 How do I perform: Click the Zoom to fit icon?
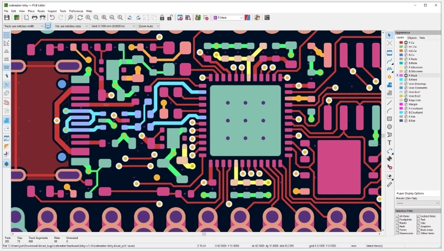pos(104,18)
